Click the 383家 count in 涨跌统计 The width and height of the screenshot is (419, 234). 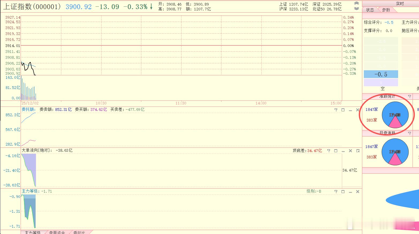372,120
